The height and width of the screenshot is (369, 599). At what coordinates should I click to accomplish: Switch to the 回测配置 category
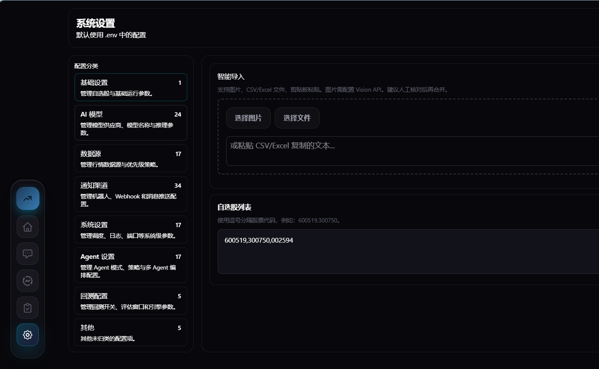pyautogui.click(x=130, y=300)
